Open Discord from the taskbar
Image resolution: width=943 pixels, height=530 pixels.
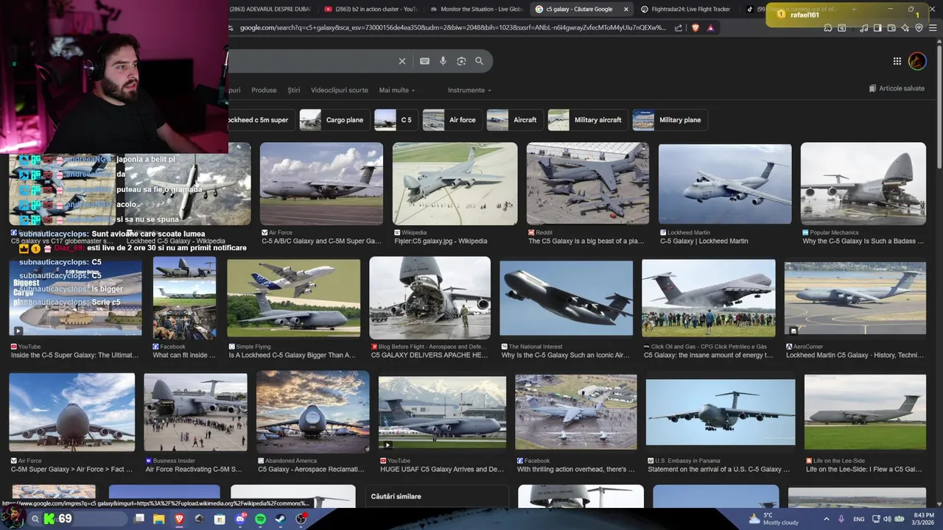pyautogui.click(x=240, y=519)
